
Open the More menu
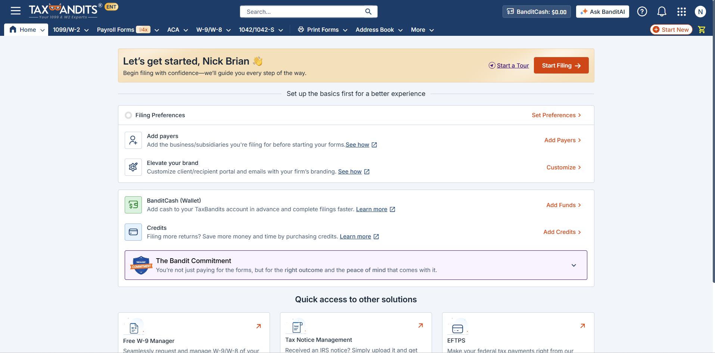click(422, 30)
